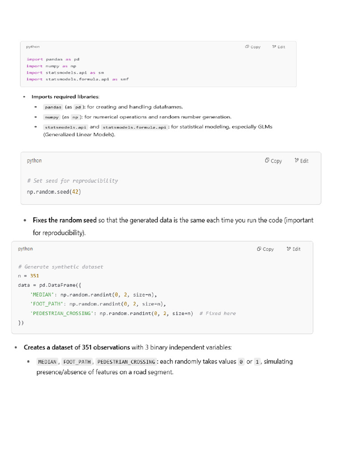The height and width of the screenshot is (455, 341).
Task: Edit the imports code block
Action: (x=279, y=47)
